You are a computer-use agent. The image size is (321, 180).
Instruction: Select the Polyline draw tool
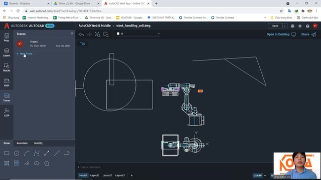click(37, 153)
